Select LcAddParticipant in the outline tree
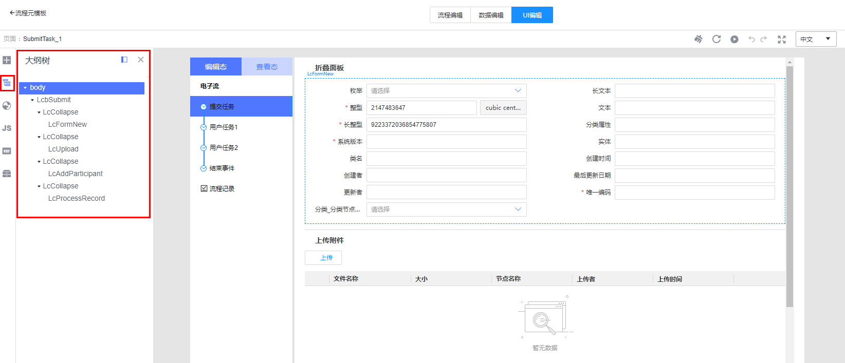Viewport: 845px width, 363px height. [76, 174]
